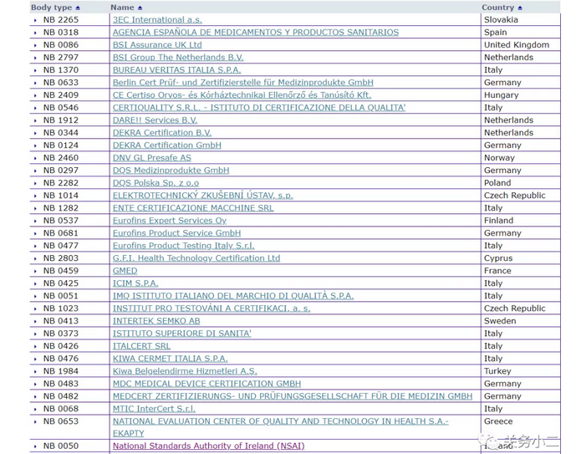The width and height of the screenshot is (586, 454).
Task: Open 3EC International a.s. link
Action: [x=157, y=20]
